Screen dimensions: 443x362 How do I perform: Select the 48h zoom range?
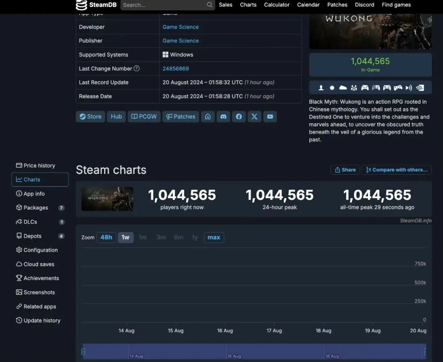(106, 237)
